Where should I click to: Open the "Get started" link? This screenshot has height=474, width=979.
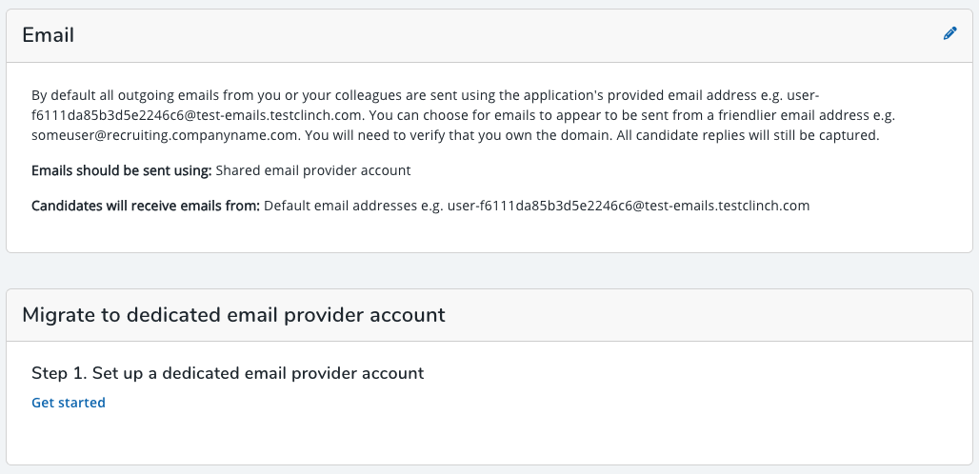tap(69, 403)
